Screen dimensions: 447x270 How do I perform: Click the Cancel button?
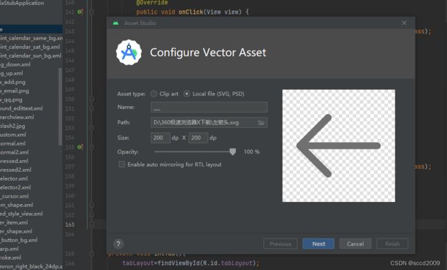(x=356, y=244)
